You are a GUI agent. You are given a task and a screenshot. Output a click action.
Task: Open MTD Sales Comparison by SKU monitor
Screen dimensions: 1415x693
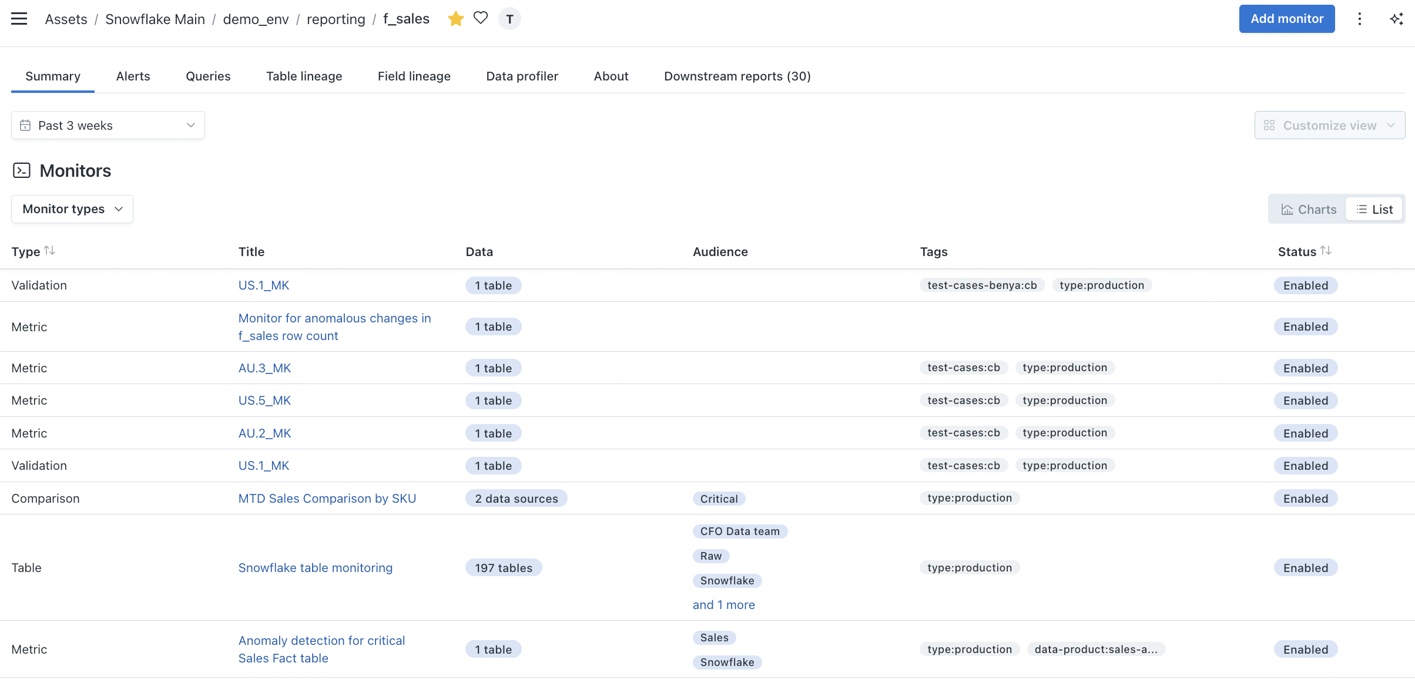[x=327, y=498]
